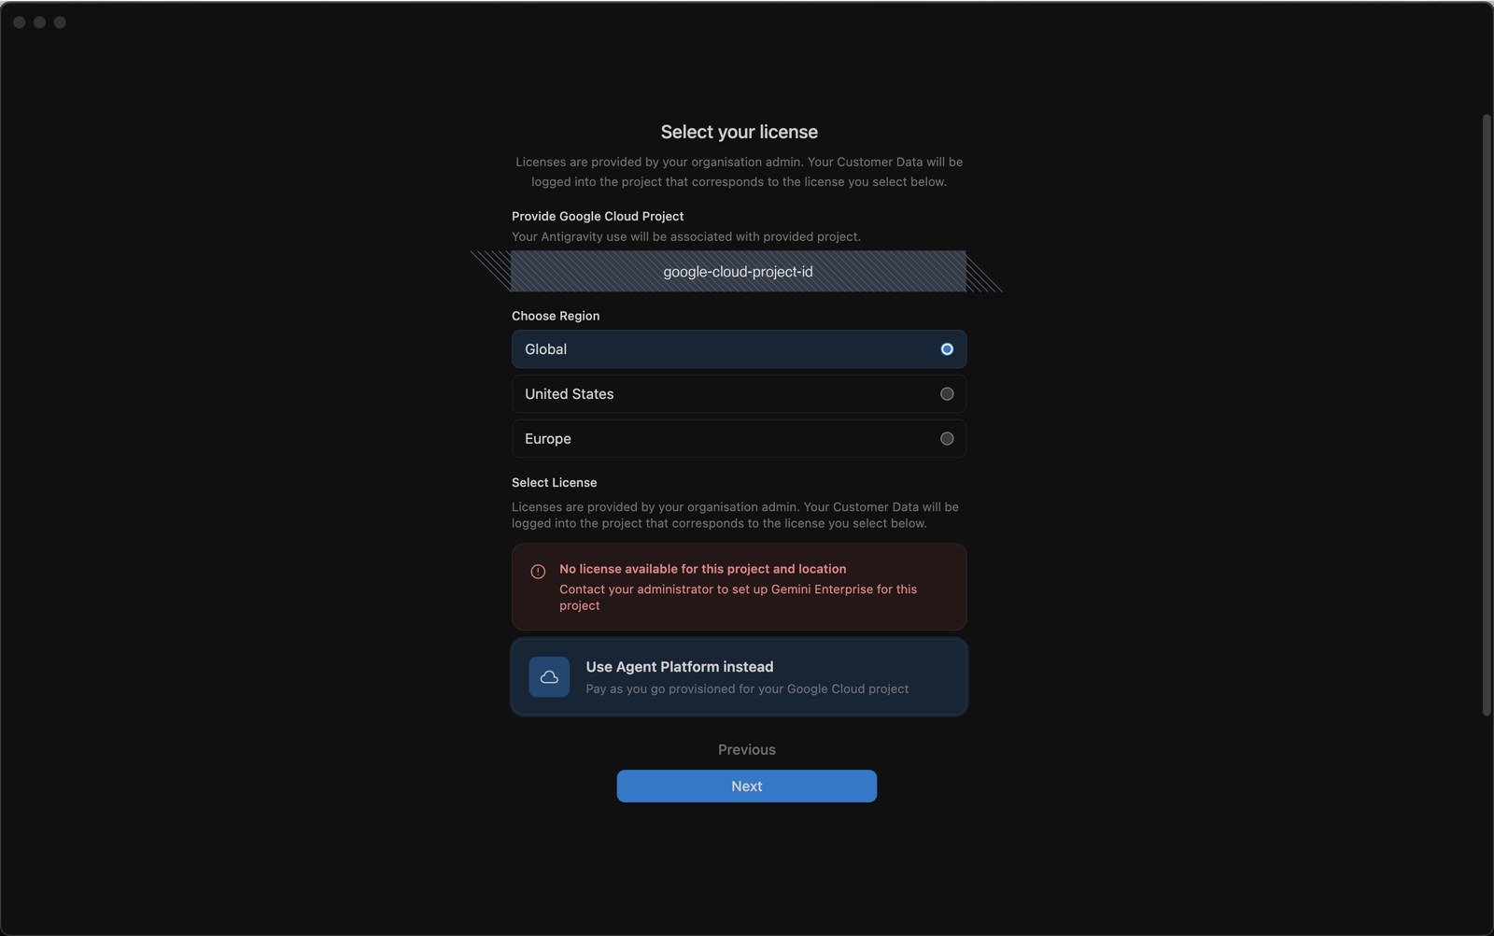
Task: Click the Next button
Action: 746,787
